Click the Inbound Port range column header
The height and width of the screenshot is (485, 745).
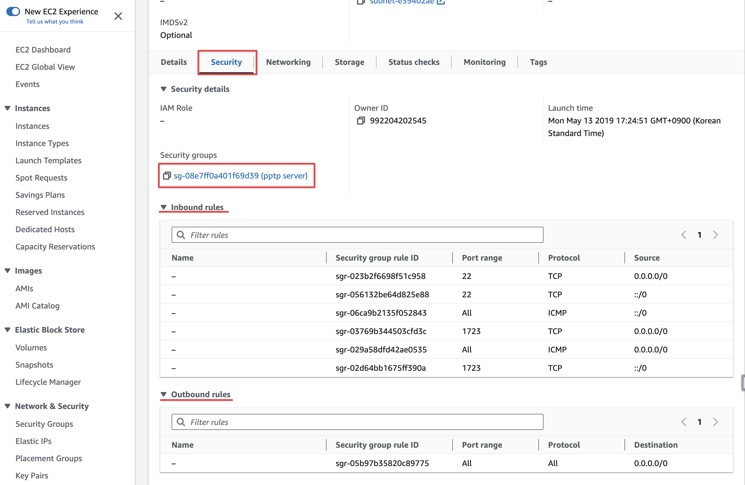482,258
